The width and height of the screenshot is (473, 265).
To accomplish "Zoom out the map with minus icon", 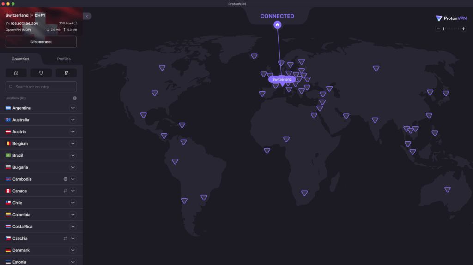I will (437, 29).
